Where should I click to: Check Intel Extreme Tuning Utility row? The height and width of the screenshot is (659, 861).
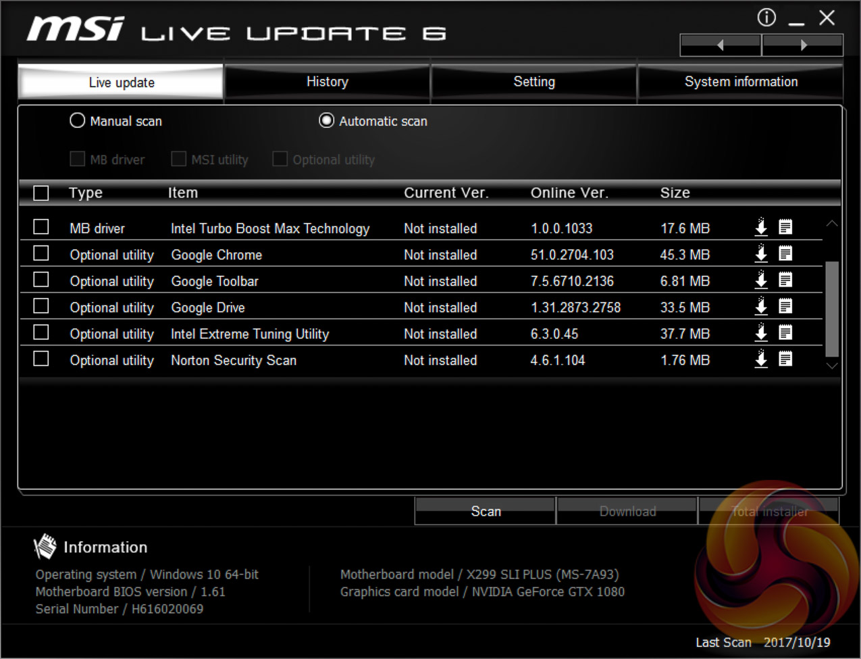(x=41, y=332)
